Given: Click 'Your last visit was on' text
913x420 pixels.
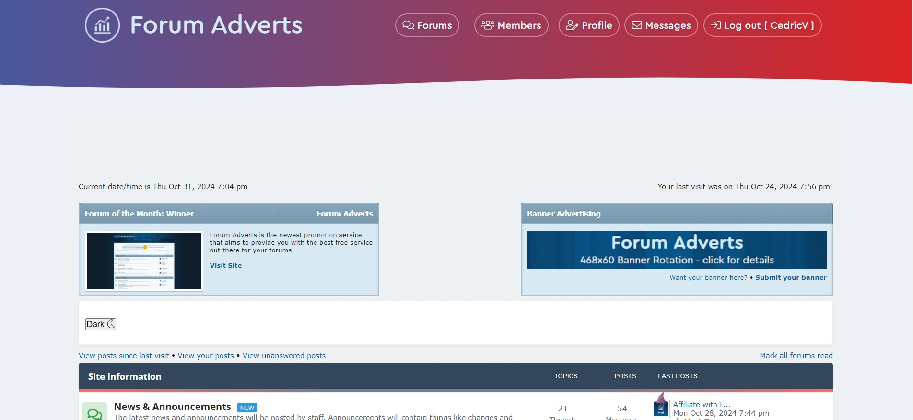Looking at the screenshot, I should click(743, 187).
